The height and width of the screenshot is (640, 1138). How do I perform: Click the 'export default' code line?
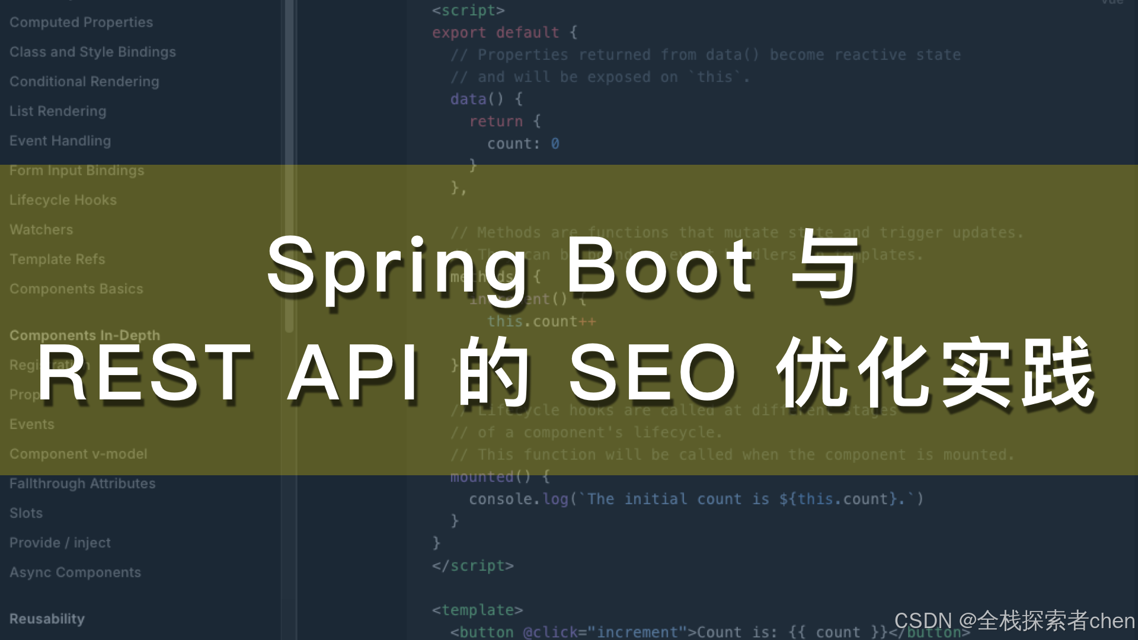point(505,33)
